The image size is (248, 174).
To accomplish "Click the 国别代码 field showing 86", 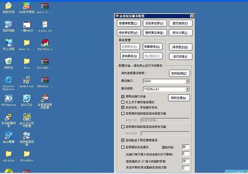I will [x=186, y=147].
